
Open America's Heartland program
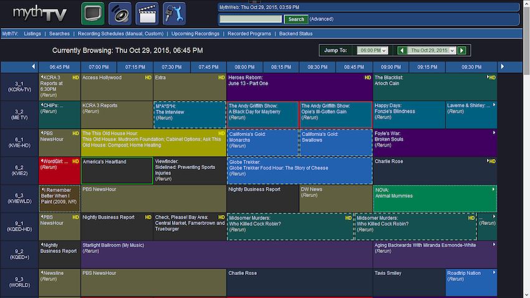point(117,171)
